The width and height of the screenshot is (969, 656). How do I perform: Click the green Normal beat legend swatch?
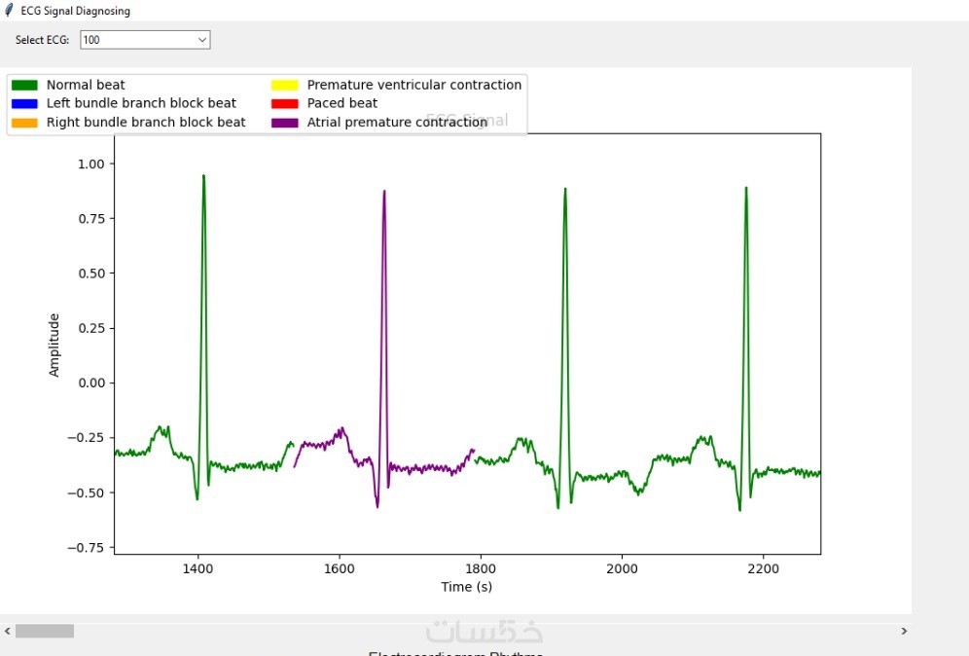pyautogui.click(x=23, y=85)
